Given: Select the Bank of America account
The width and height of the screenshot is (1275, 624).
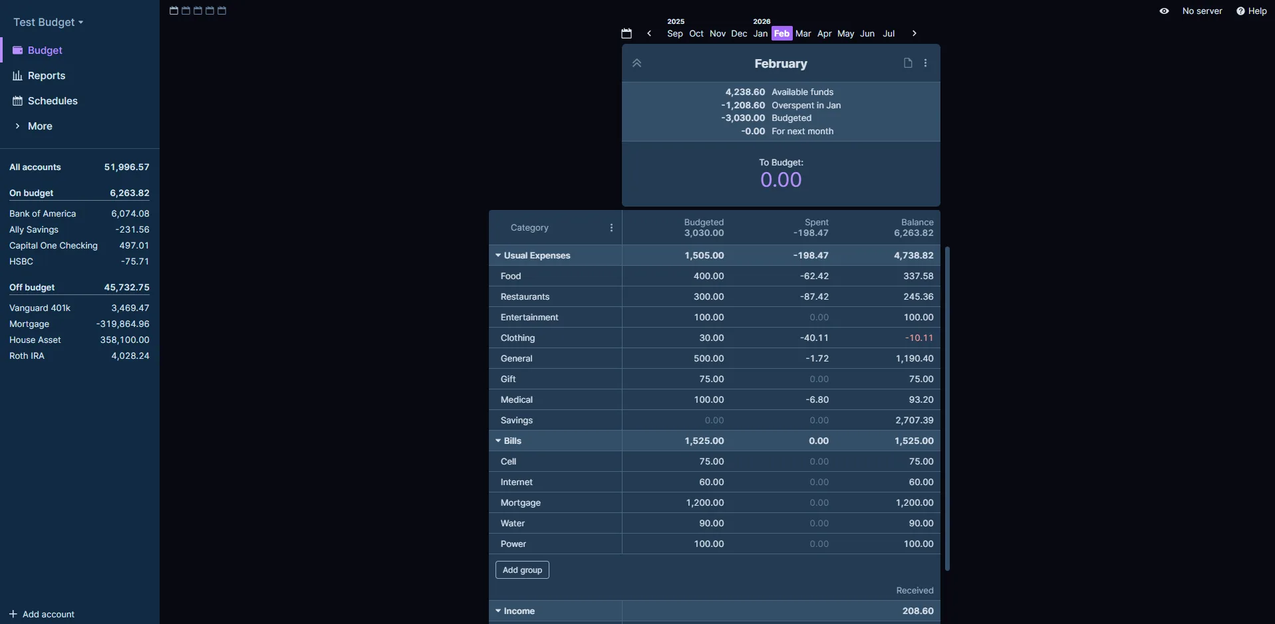Looking at the screenshot, I should pos(43,213).
